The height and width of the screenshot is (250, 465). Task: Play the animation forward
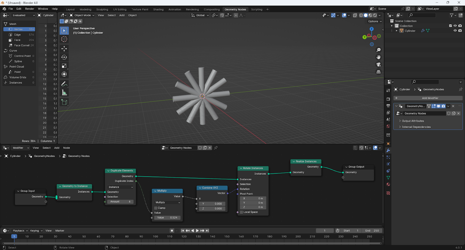click(x=197, y=231)
